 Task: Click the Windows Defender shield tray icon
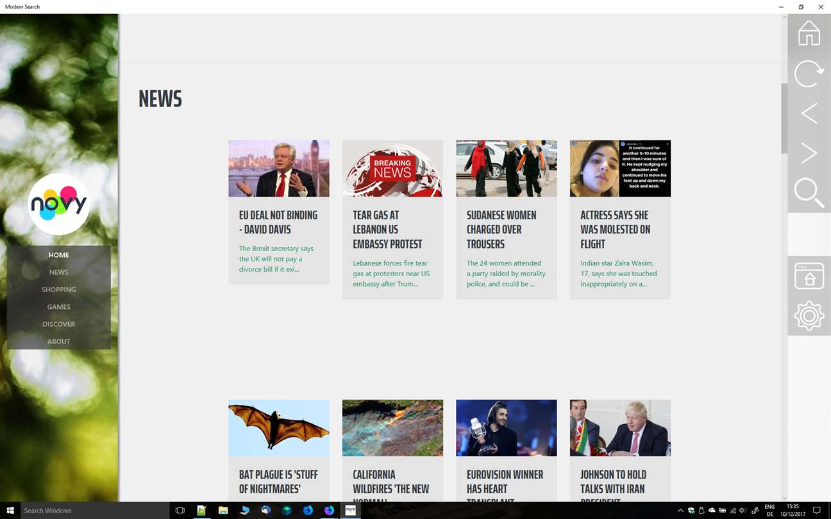click(x=691, y=511)
